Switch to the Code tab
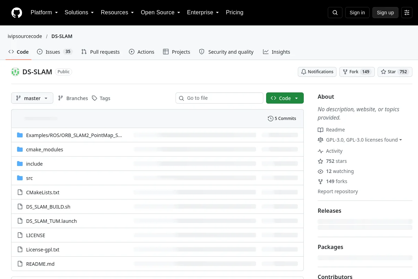This screenshot has height=279, width=418. (18, 52)
